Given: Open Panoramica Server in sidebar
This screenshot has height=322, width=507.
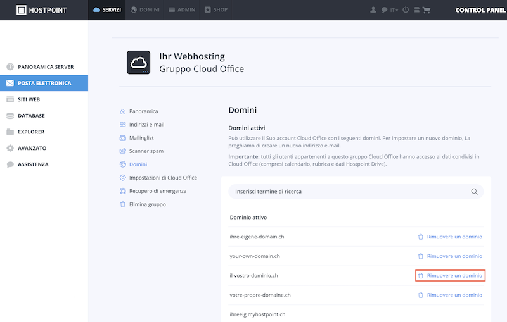Looking at the screenshot, I should point(44,67).
